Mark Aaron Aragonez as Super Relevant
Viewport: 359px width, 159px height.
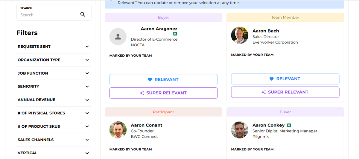163,93
